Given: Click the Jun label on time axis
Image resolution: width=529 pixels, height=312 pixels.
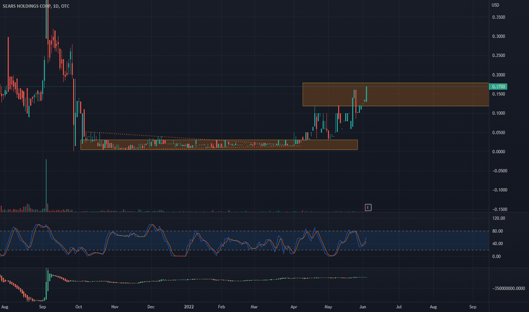Looking at the screenshot, I should coord(363,307).
